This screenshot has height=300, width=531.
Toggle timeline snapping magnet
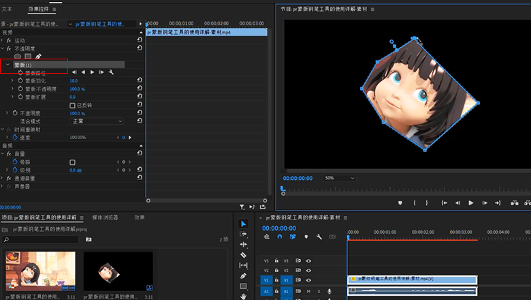(279, 237)
